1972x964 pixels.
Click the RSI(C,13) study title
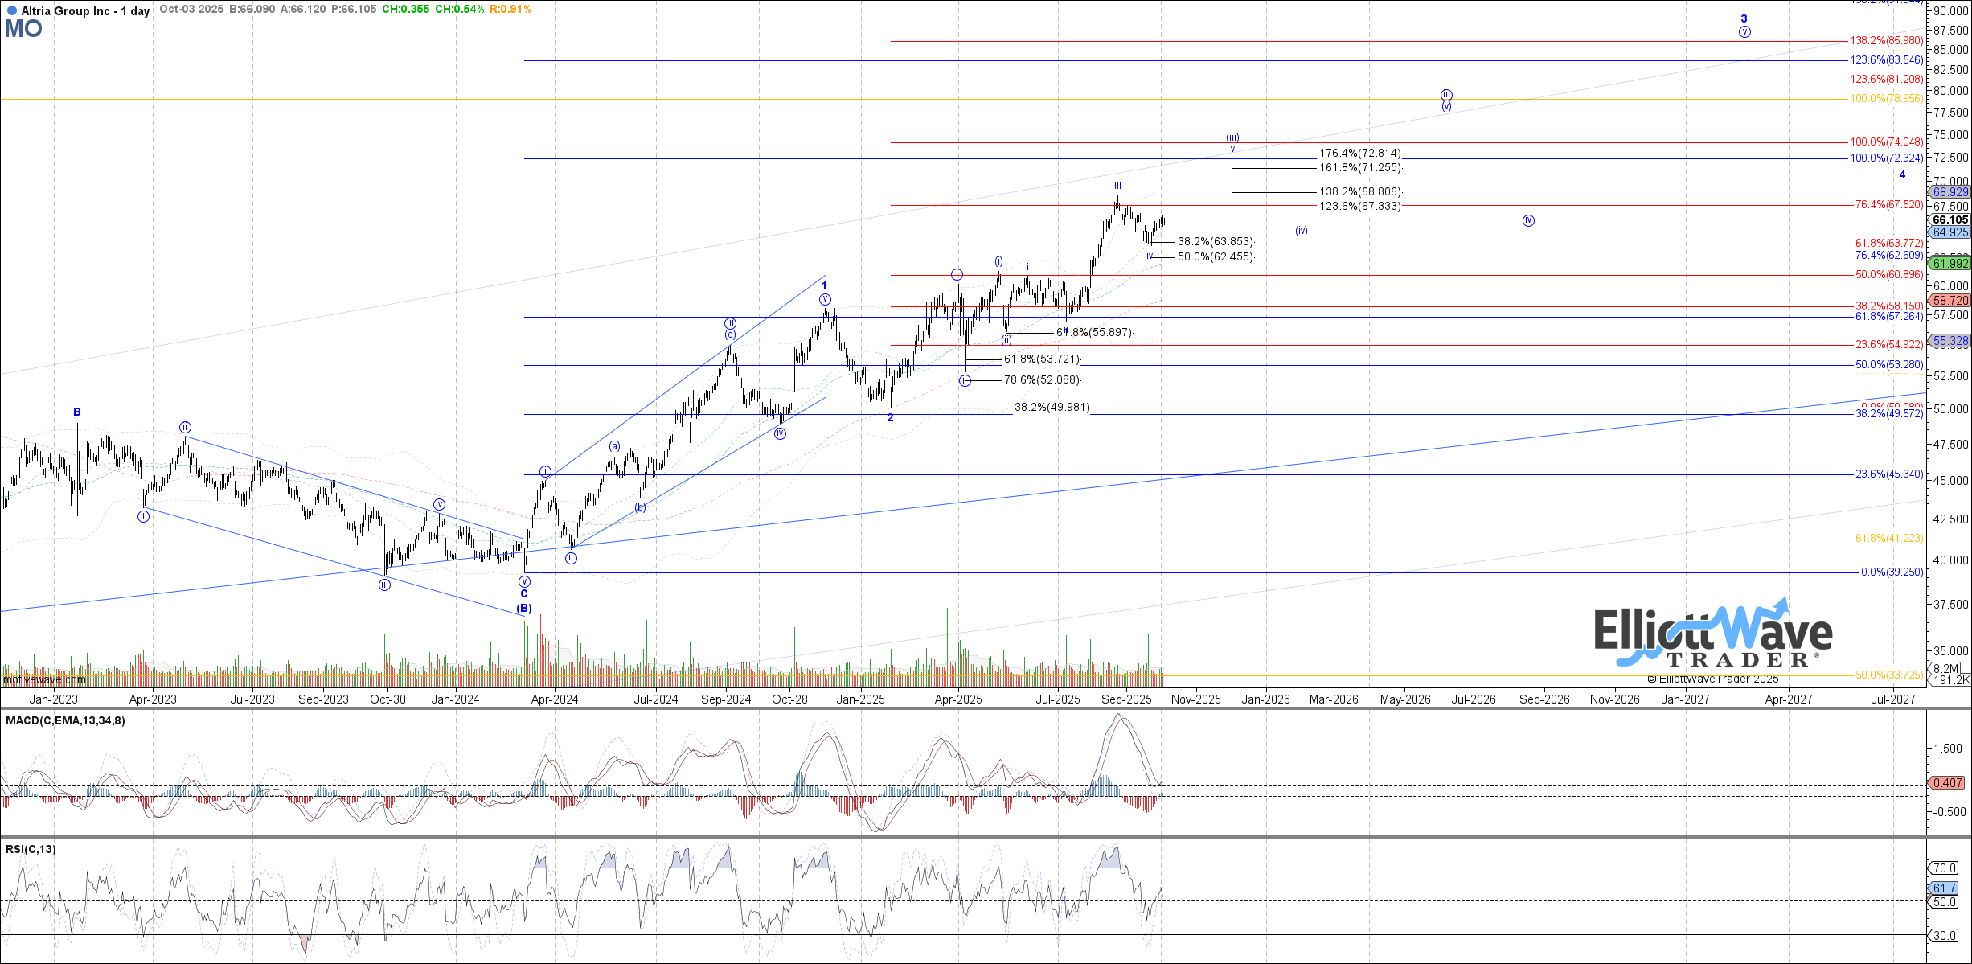(31, 849)
